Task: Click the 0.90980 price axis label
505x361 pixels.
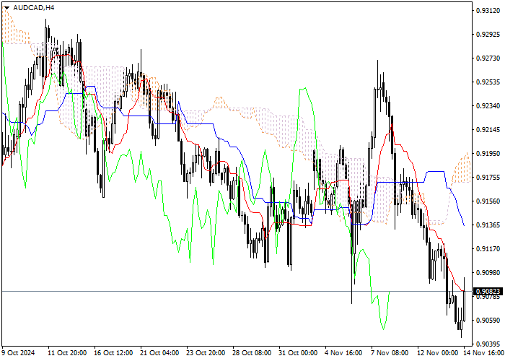Action: (488, 273)
